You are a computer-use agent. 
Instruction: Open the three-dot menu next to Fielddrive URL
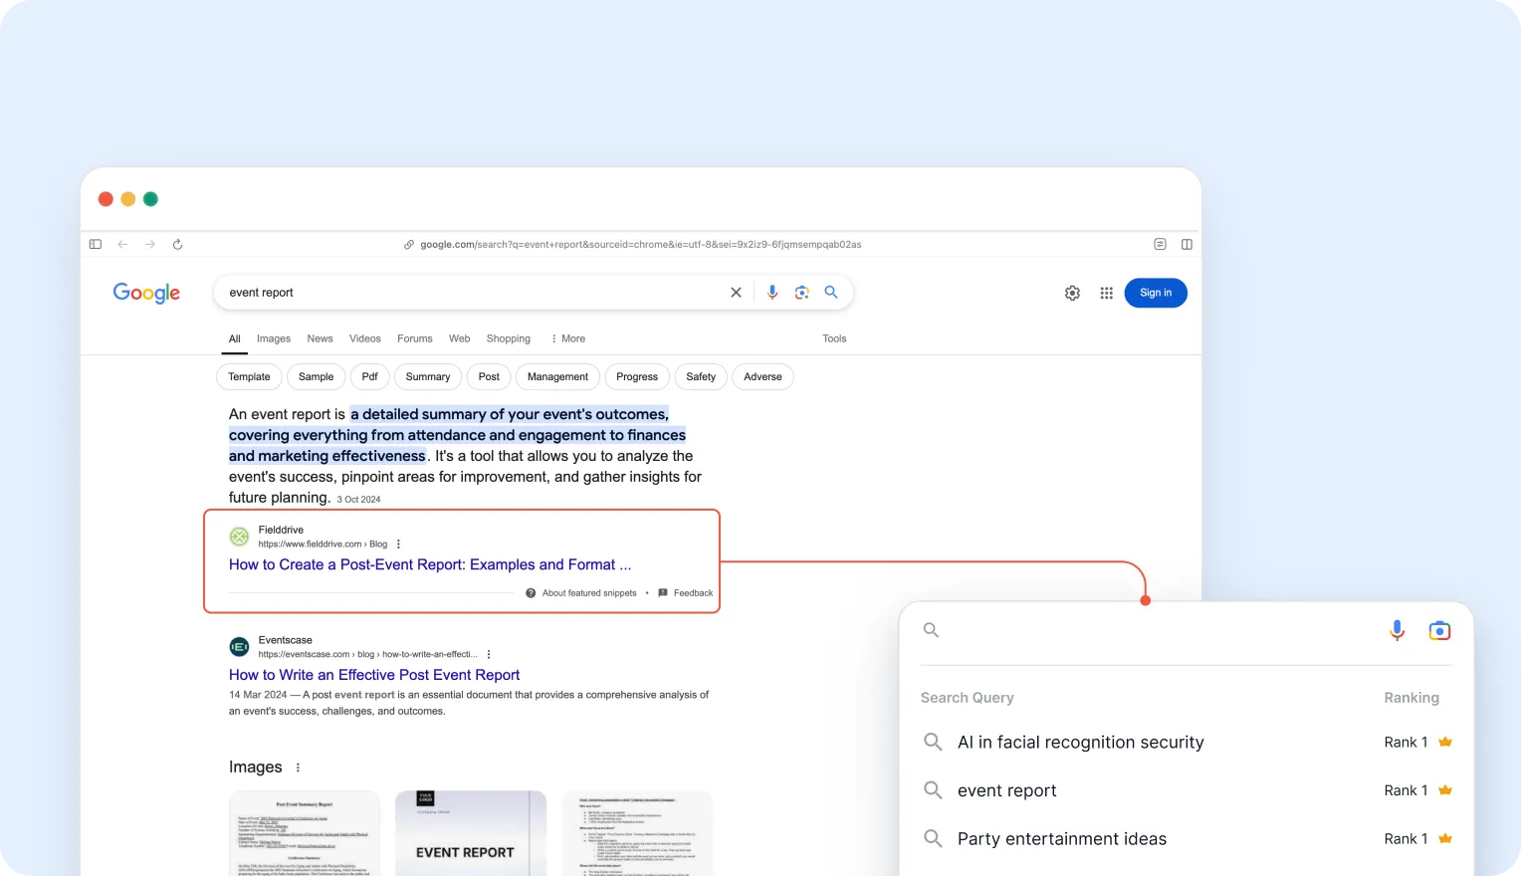(x=398, y=545)
